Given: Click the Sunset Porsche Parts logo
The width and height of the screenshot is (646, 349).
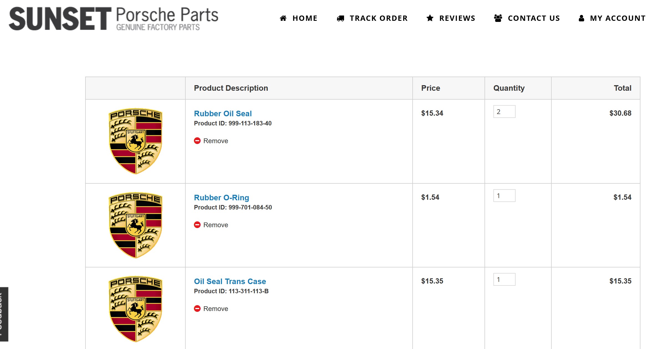Looking at the screenshot, I should coord(113,18).
